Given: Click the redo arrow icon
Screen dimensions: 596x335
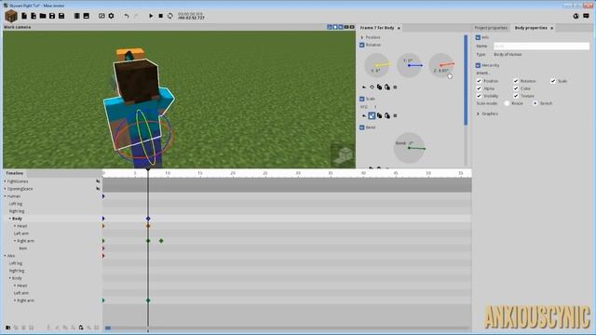Looking at the screenshot, I should click(136, 16).
